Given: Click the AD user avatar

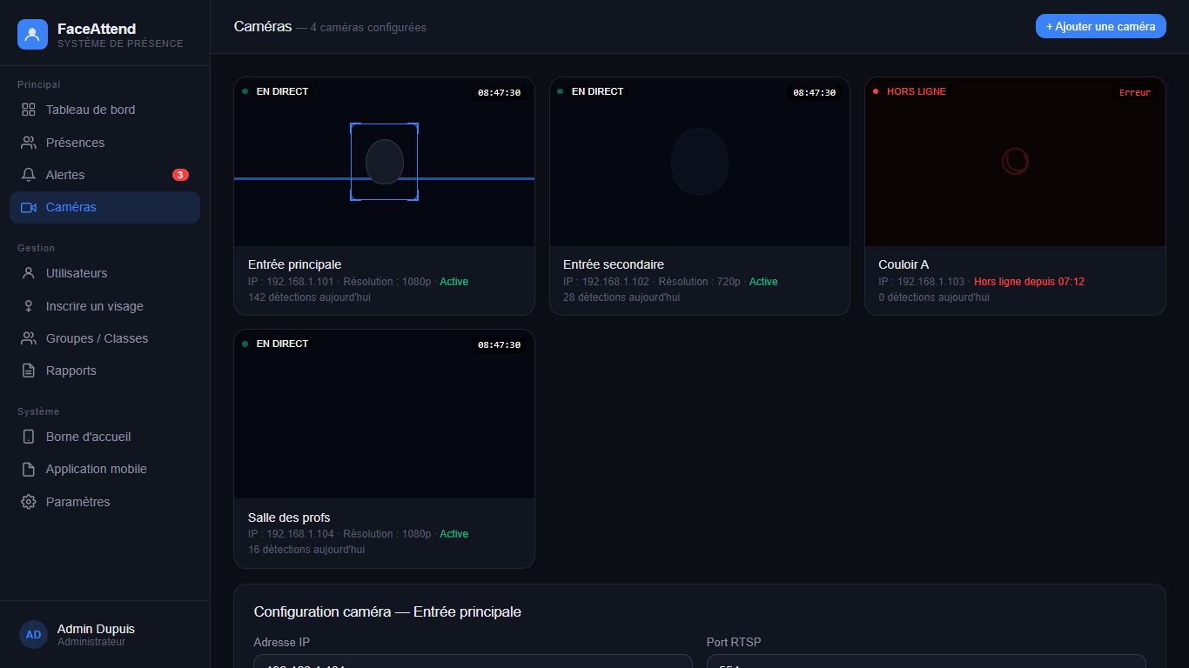Looking at the screenshot, I should tap(33, 635).
